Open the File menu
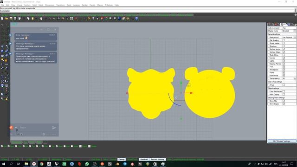The image size is (297, 167). [2, 5]
